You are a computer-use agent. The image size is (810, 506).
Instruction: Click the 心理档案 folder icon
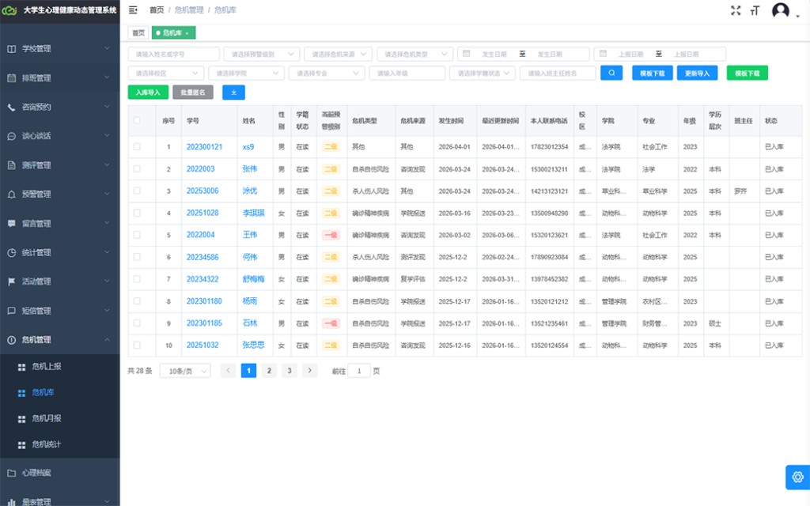[x=11, y=473]
